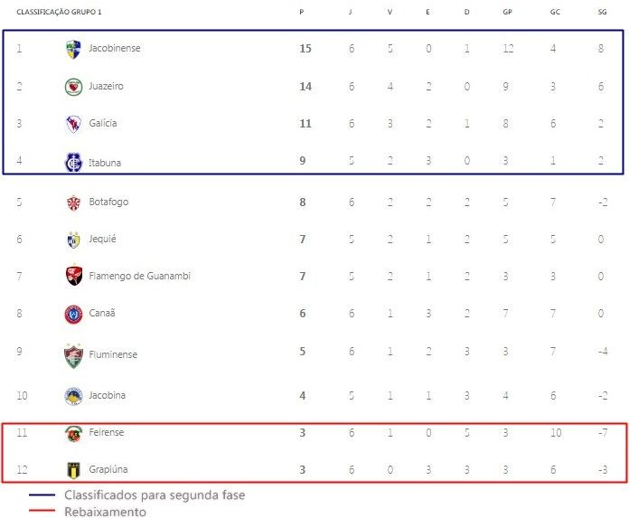The height and width of the screenshot is (518, 629).
Task: Select the GP goals scored column header
Action: 507,12
